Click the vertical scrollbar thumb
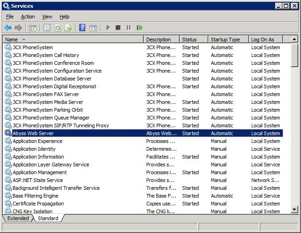 [294, 55]
